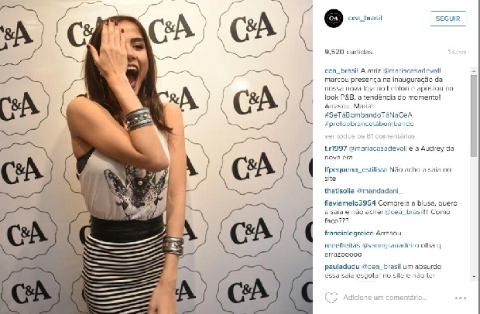Screen dimensions: 480x314
Task: Open commenter lfpequena_estilista profile
Action: (356, 169)
